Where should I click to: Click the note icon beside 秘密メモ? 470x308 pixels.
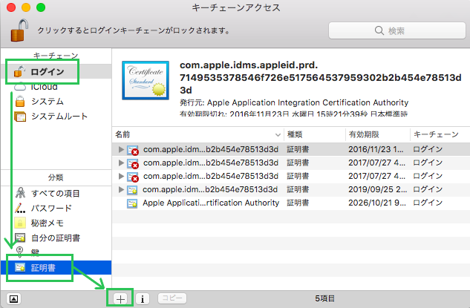point(20,223)
